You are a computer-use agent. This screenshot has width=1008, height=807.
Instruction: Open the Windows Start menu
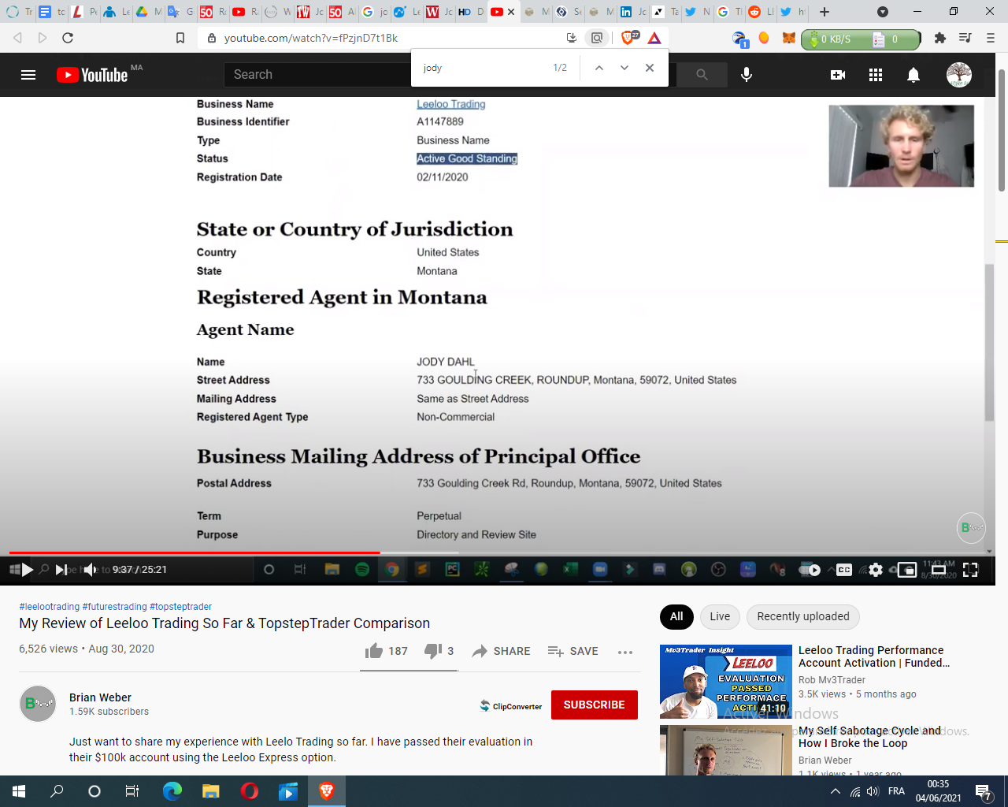(19, 791)
